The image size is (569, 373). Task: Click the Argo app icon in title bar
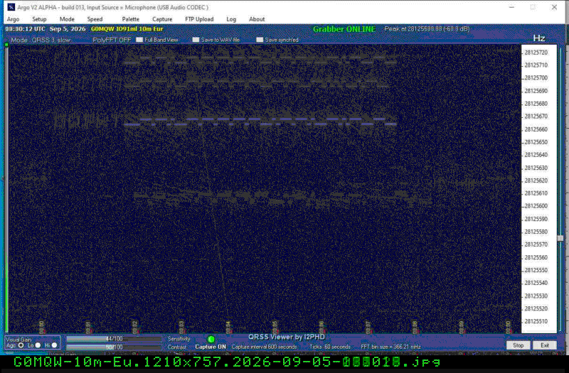(x=11, y=7)
